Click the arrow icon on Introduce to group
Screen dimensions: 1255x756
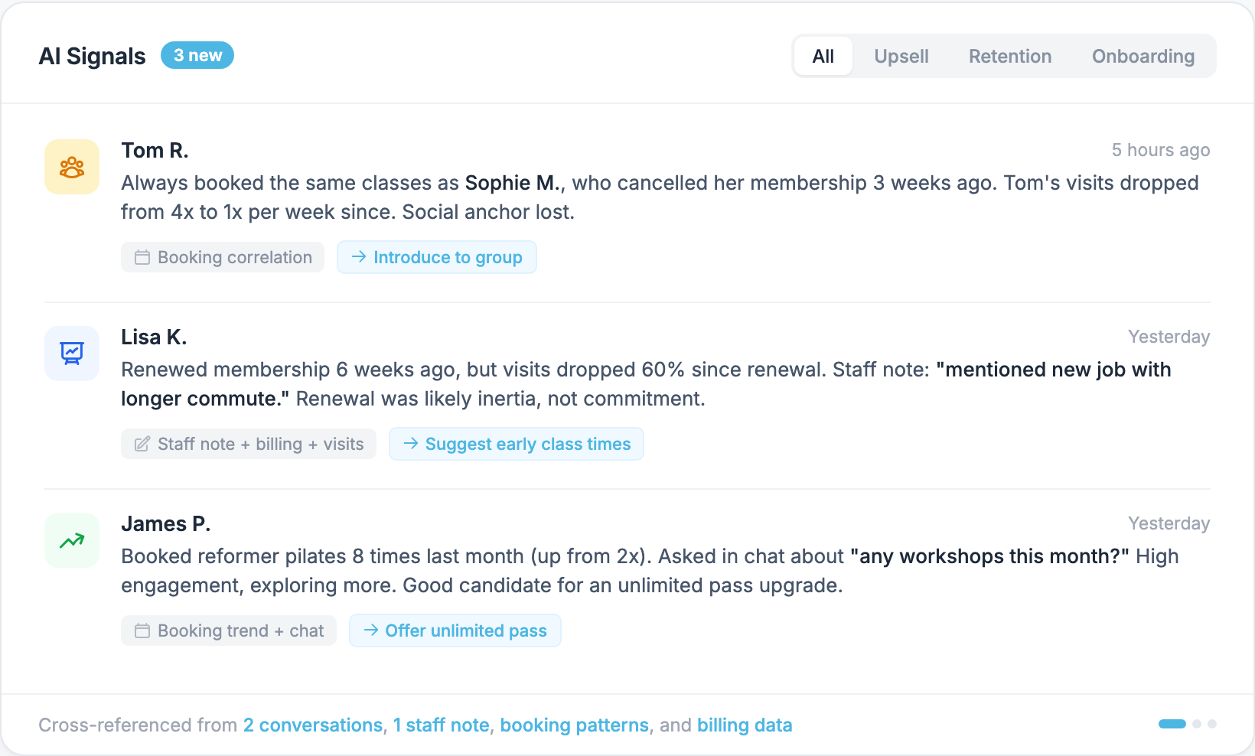coord(358,257)
